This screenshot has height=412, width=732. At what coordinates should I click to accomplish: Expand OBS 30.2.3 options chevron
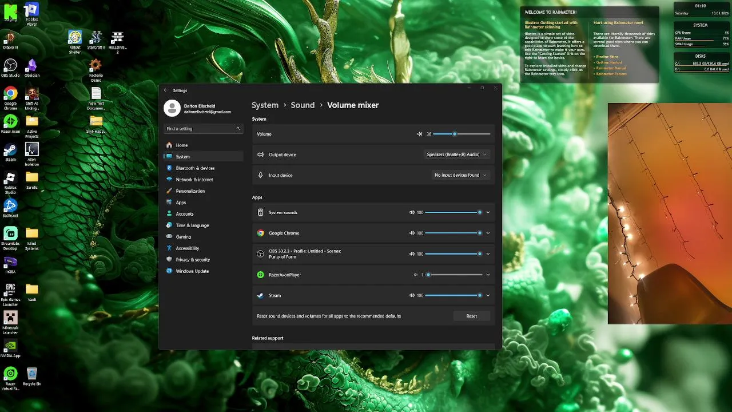click(488, 253)
